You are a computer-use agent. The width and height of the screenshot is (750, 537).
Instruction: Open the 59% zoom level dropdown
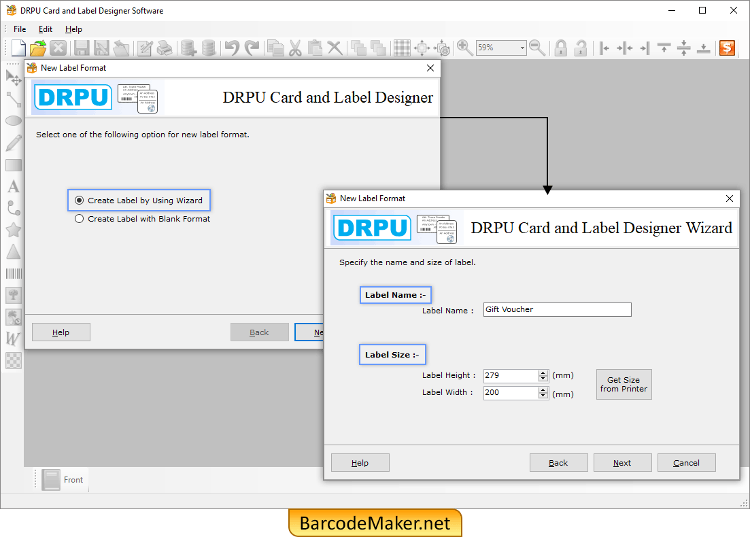[x=522, y=48]
